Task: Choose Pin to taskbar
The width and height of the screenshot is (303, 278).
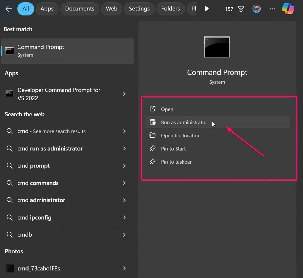Action: [217, 162]
